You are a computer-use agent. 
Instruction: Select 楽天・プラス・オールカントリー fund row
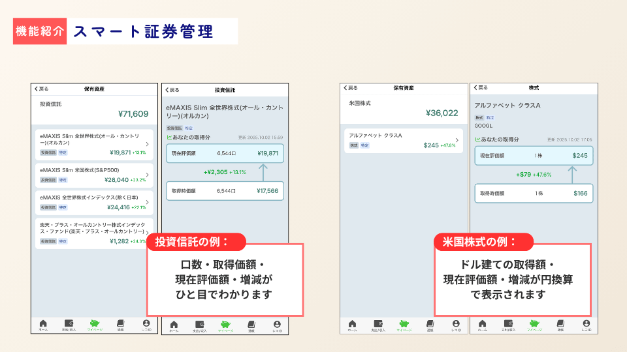(x=91, y=233)
